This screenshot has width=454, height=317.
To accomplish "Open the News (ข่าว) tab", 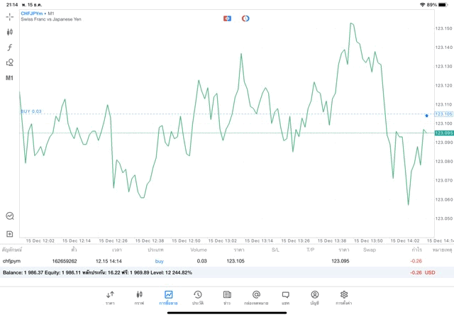I will coord(227,298).
